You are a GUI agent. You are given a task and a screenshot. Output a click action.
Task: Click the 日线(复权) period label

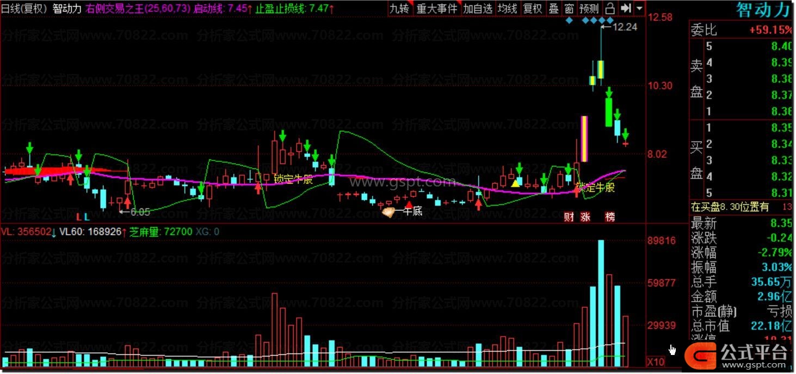(x=26, y=8)
